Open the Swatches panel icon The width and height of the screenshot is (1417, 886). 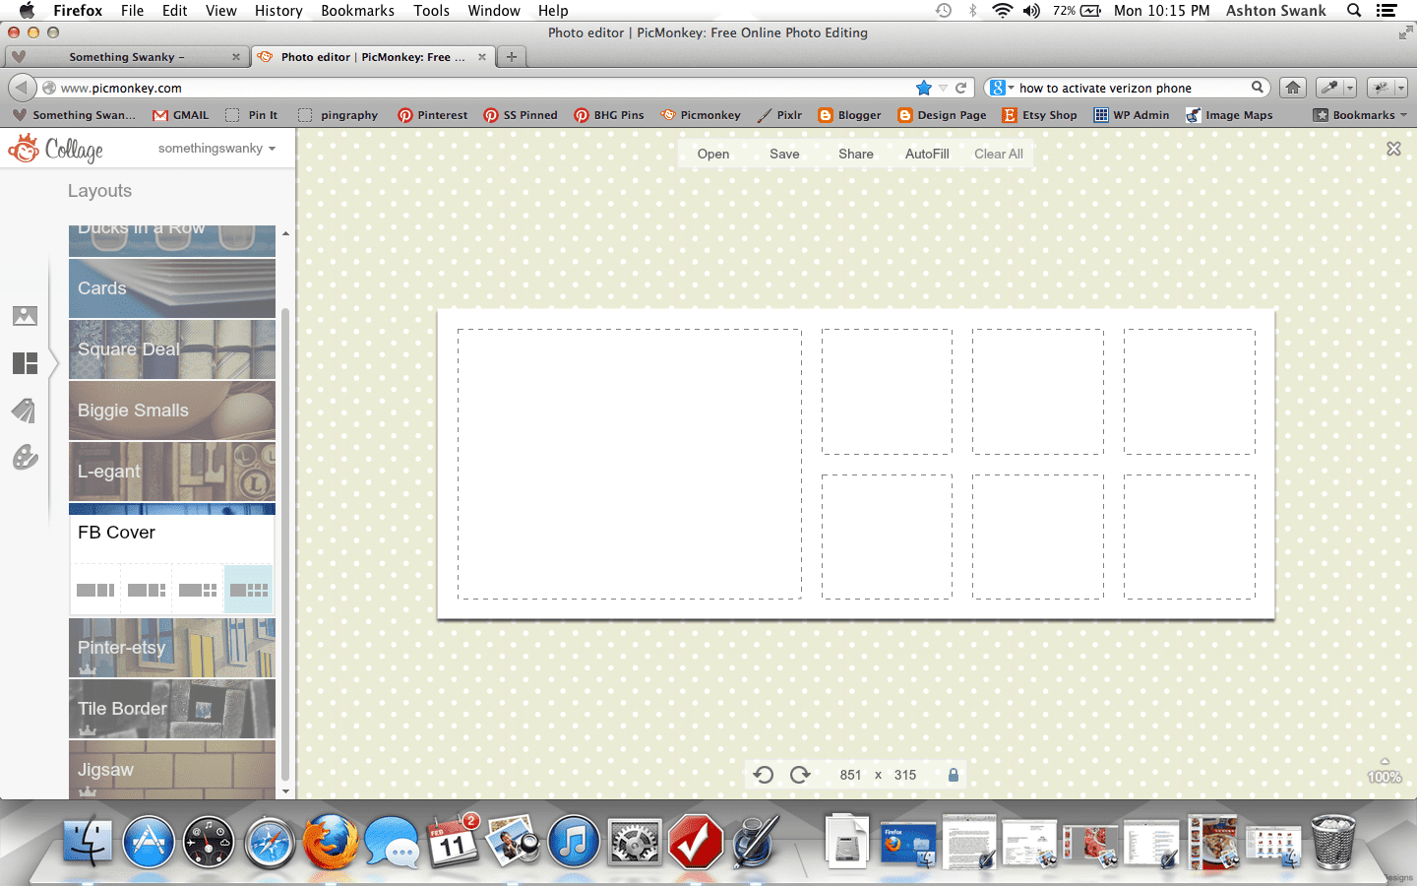pyautogui.click(x=25, y=411)
